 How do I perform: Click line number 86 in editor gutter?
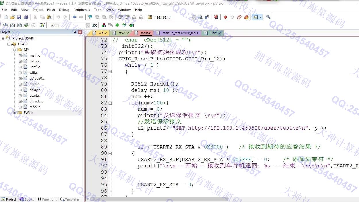(104, 128)
